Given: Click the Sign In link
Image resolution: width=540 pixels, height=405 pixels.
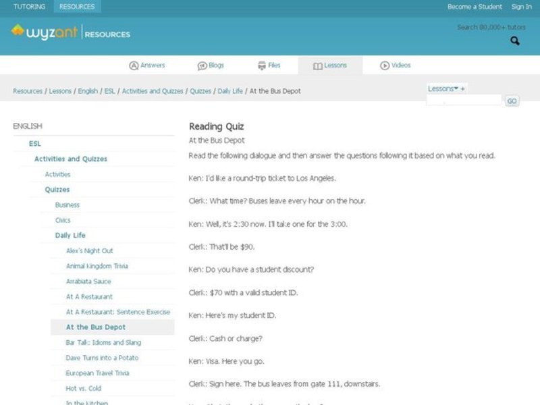Looking at the screenshot, I should point(522,6).
